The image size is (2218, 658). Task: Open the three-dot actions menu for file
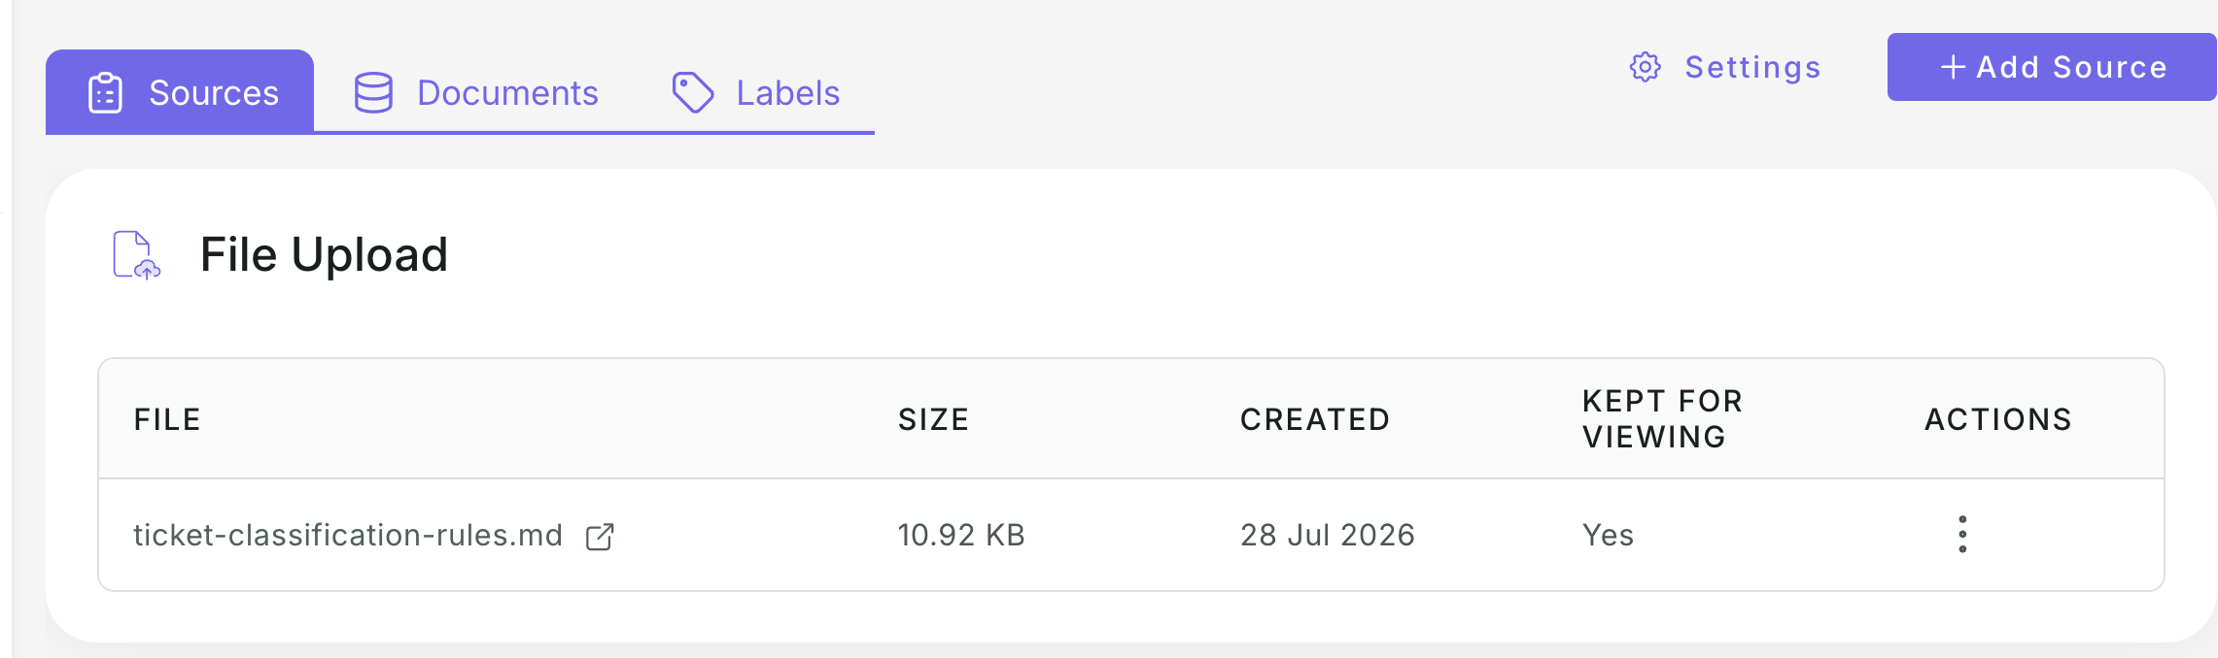[1962, 535]
